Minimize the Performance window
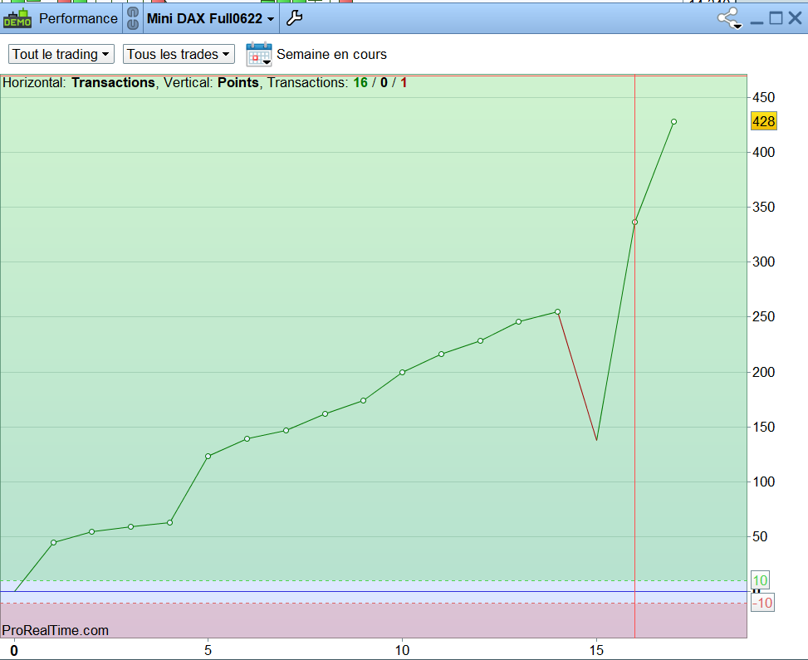 [757, 21]
